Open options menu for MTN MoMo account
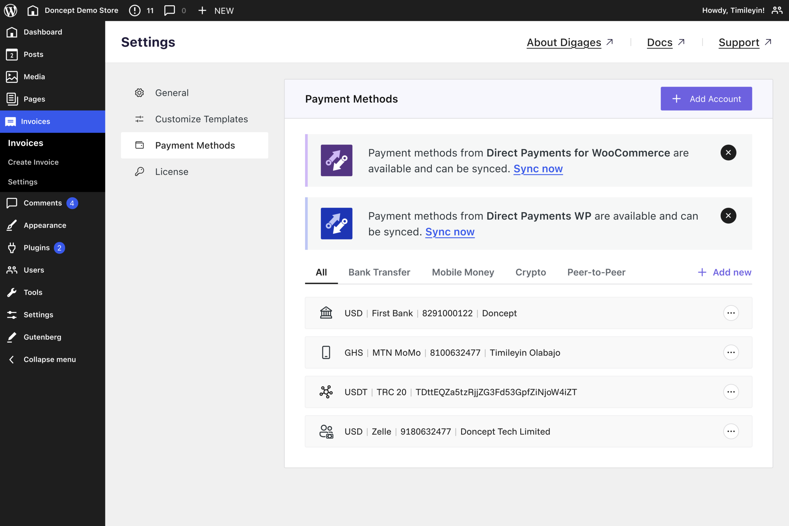Screen dimensions: 789x526 point(731,353)
